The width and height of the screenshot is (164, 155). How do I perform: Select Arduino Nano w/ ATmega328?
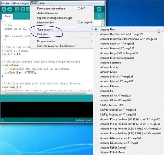coord(128,44)
